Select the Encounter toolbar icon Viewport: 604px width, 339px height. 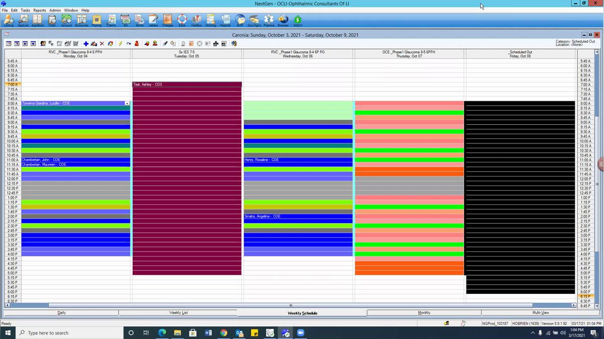tap(82, 20)
